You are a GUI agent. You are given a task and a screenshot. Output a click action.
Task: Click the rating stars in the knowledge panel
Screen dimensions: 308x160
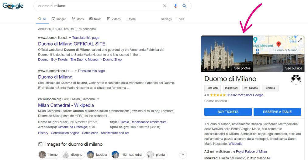218,95
